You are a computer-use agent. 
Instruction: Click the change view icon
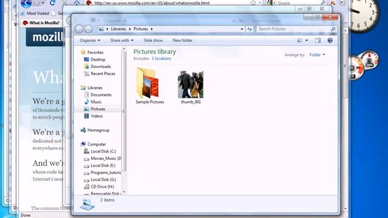coord(299,41)
